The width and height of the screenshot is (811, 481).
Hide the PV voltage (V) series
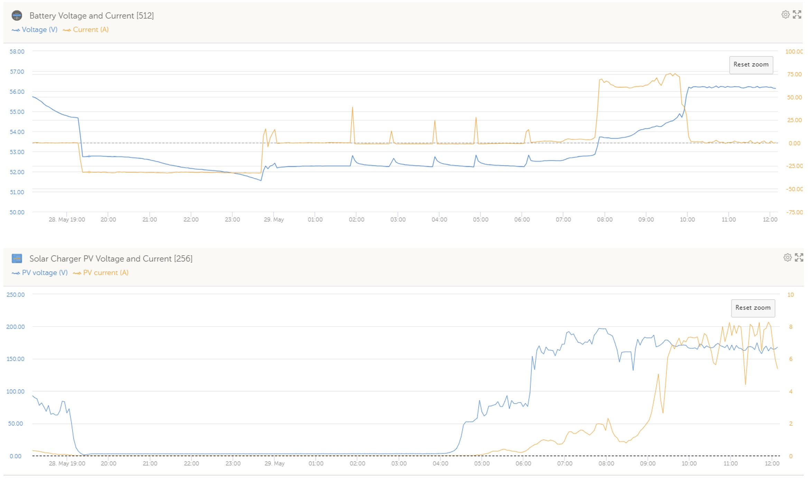tap(45, 273)
